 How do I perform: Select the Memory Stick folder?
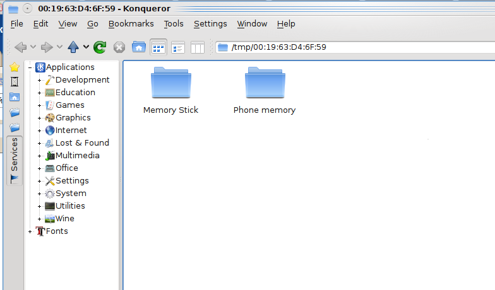click(170, 91)
